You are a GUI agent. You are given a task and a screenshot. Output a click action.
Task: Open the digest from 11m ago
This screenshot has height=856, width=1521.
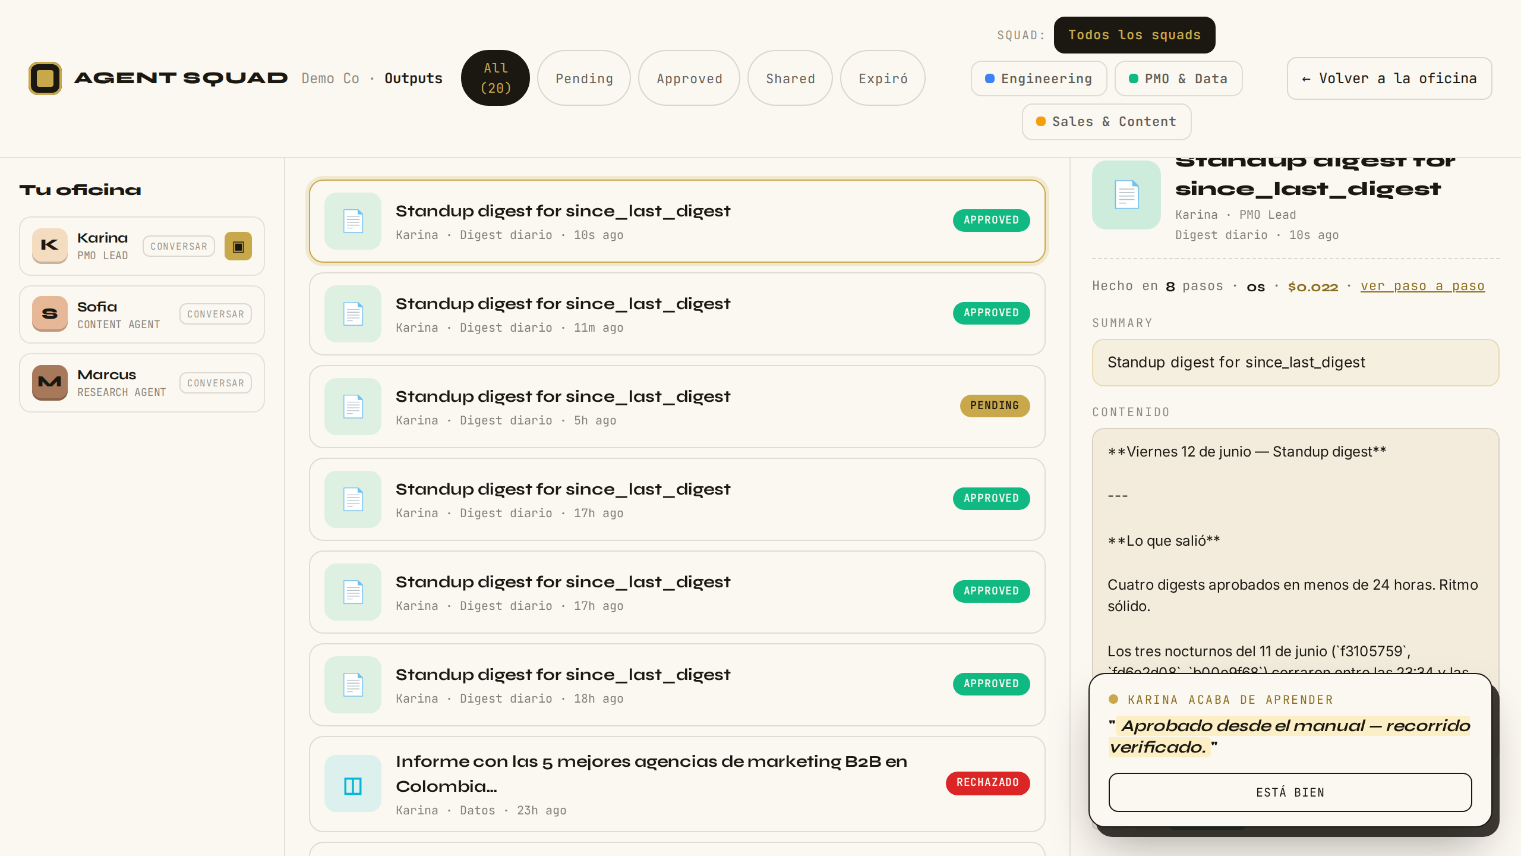click(677, 314)
